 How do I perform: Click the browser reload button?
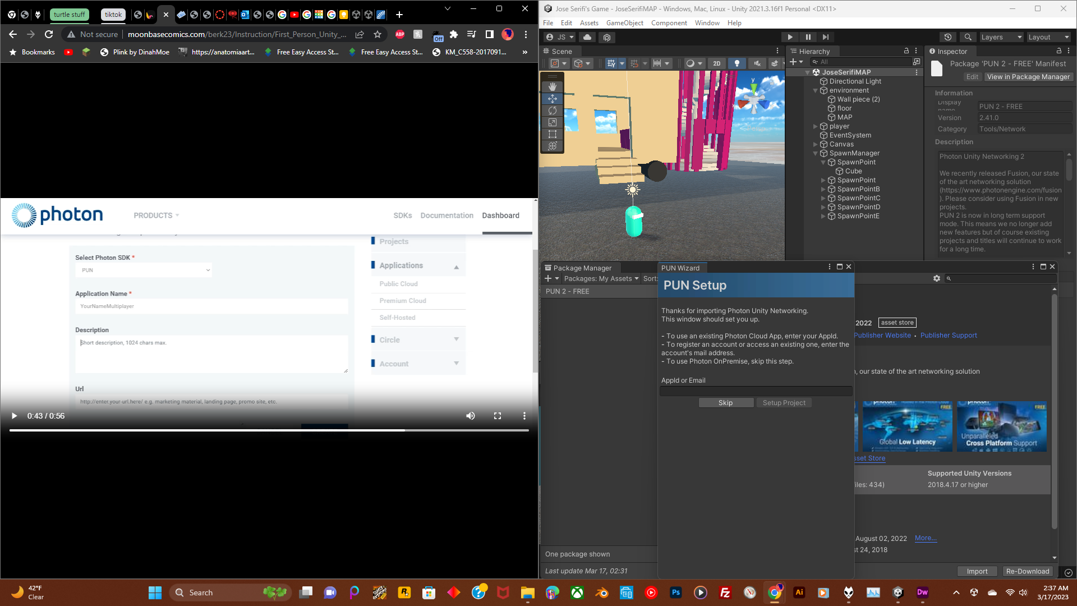pyautogui.click(x=49, y=34)
